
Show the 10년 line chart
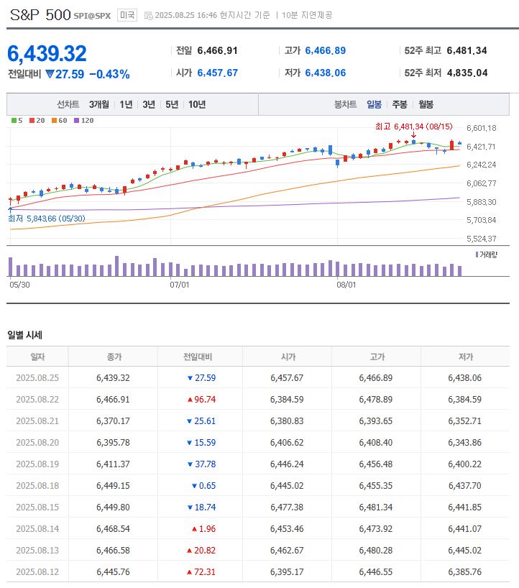197,104
